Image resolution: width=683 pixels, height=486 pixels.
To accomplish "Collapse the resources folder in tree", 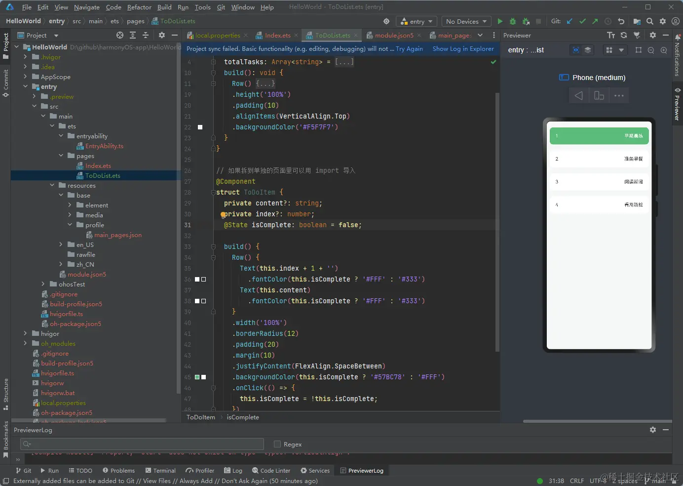I will coord(52,185).
